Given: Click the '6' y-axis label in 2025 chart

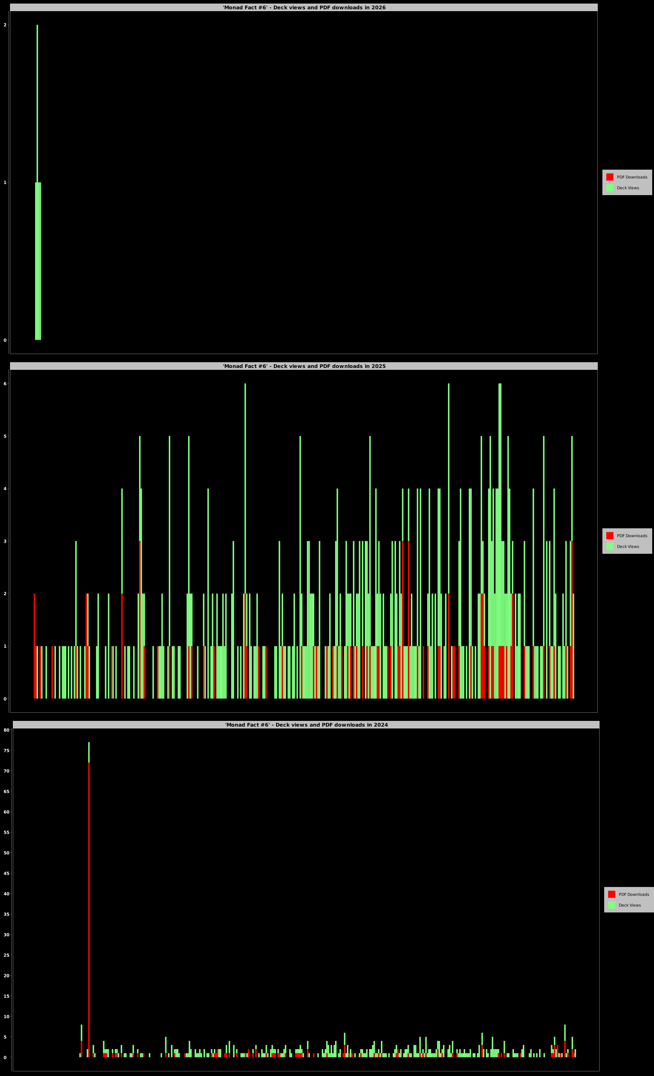Looking at the screenshot, I should point(5,383).
